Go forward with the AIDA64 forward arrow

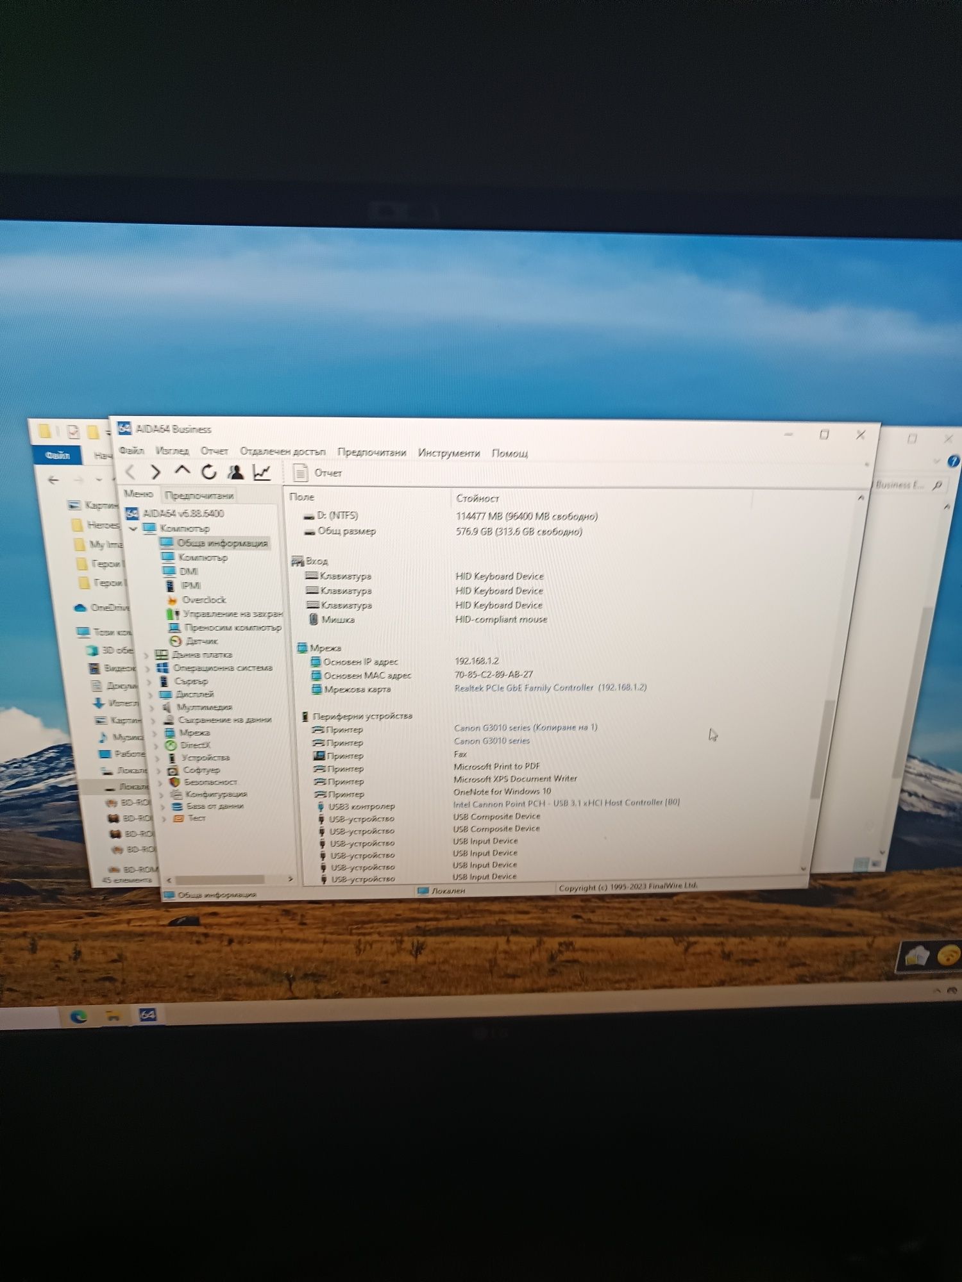tap(155, 472)
